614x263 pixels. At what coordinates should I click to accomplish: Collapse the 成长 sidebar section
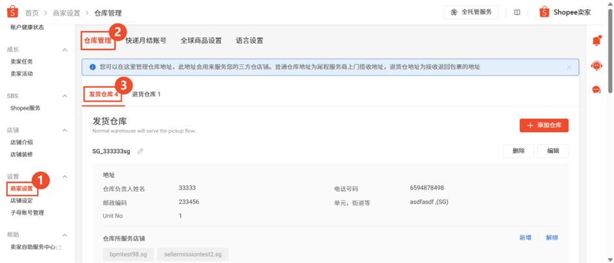point(65,49)
